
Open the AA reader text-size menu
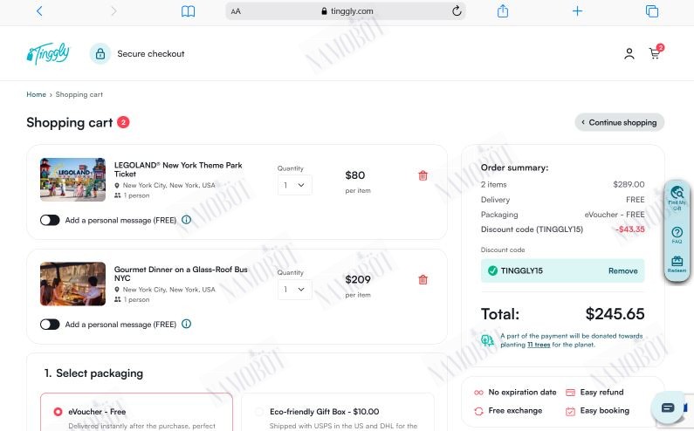click(x=236, y=11)
